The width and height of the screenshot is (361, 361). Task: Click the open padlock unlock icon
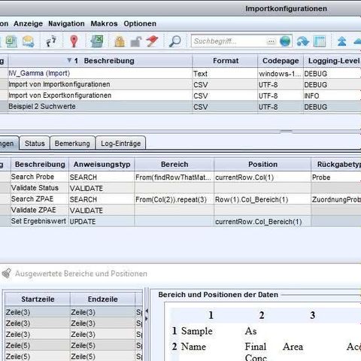tap(136, 41)
